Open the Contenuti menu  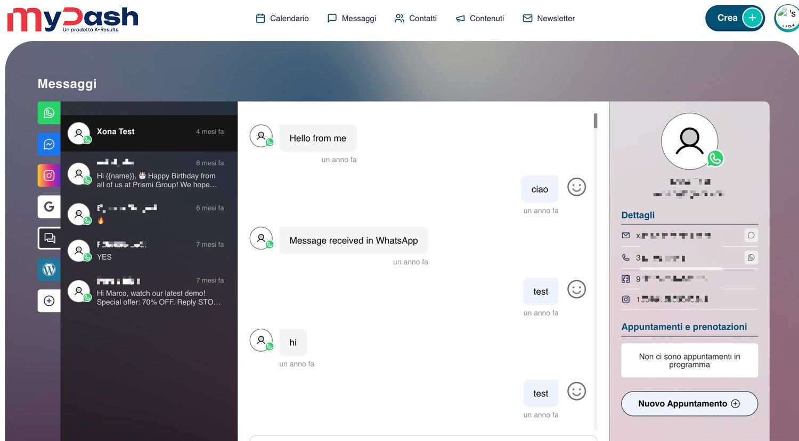480,18
